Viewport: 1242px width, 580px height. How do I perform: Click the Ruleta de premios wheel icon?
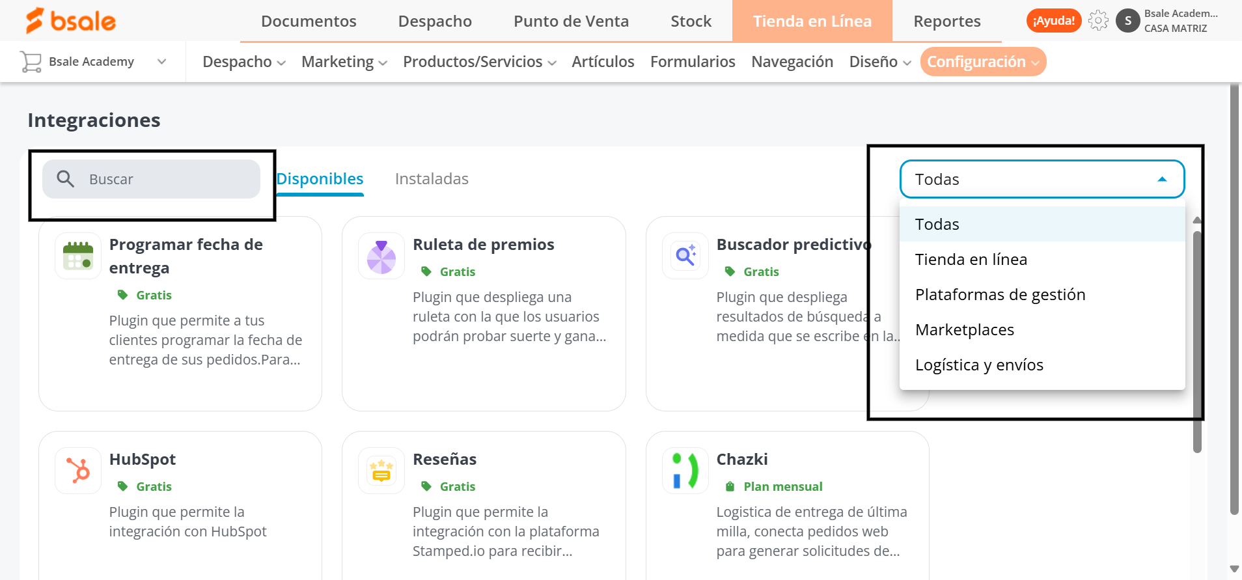click(381, 256)
